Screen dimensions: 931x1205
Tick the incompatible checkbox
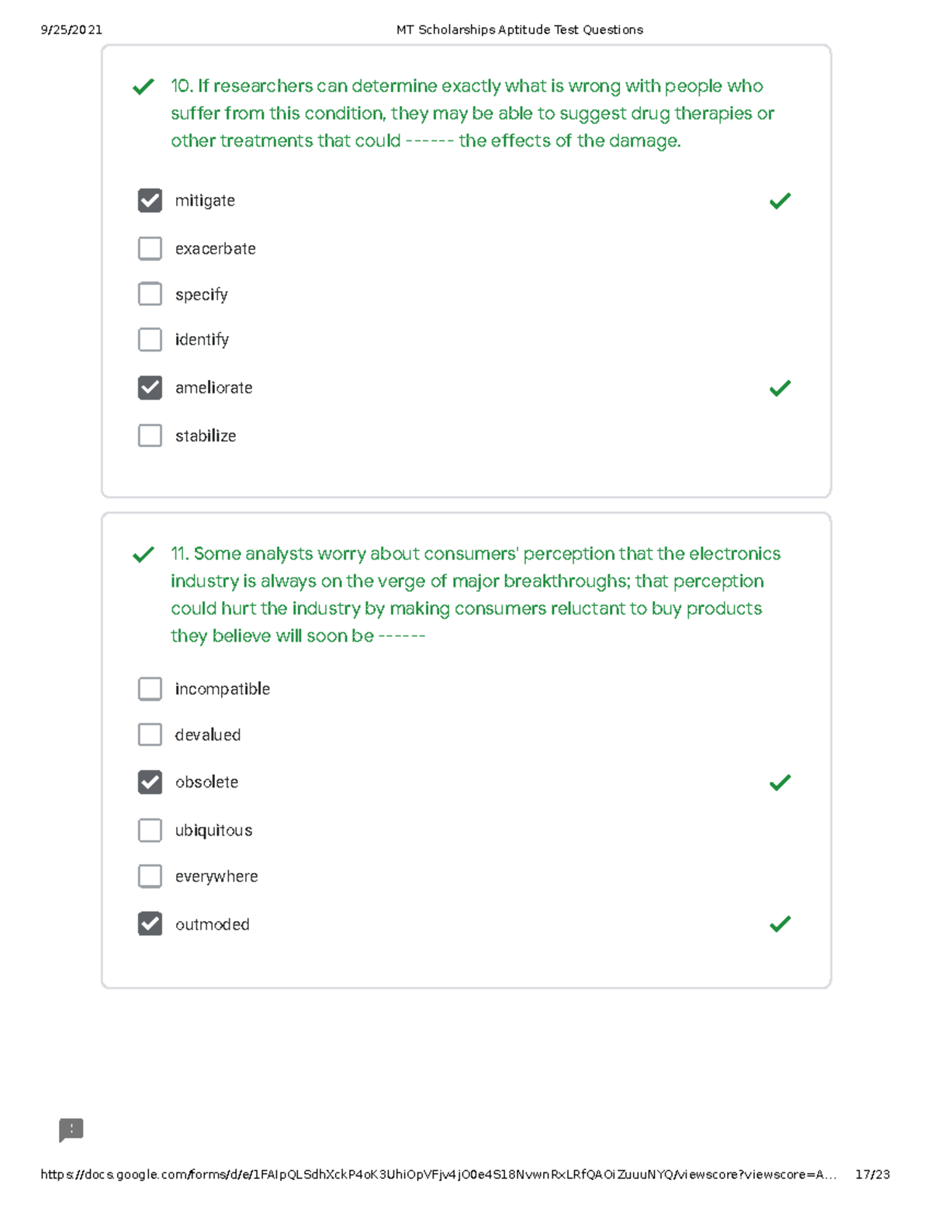point(150,688)
